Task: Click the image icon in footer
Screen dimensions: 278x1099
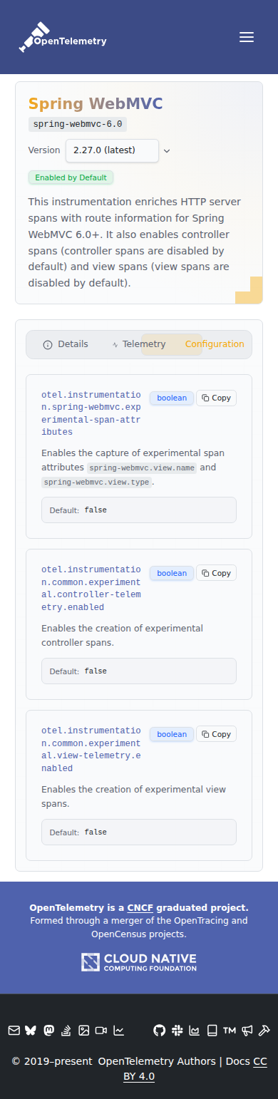Action: (x=83, y=1030)
